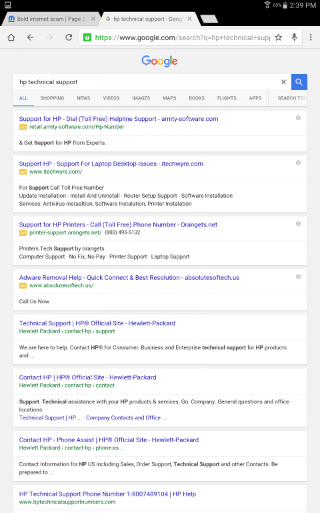The width and height of the screenshot is (320, 513).
Task: Open info icon for amity-software ad
Action: coord(298,118)
